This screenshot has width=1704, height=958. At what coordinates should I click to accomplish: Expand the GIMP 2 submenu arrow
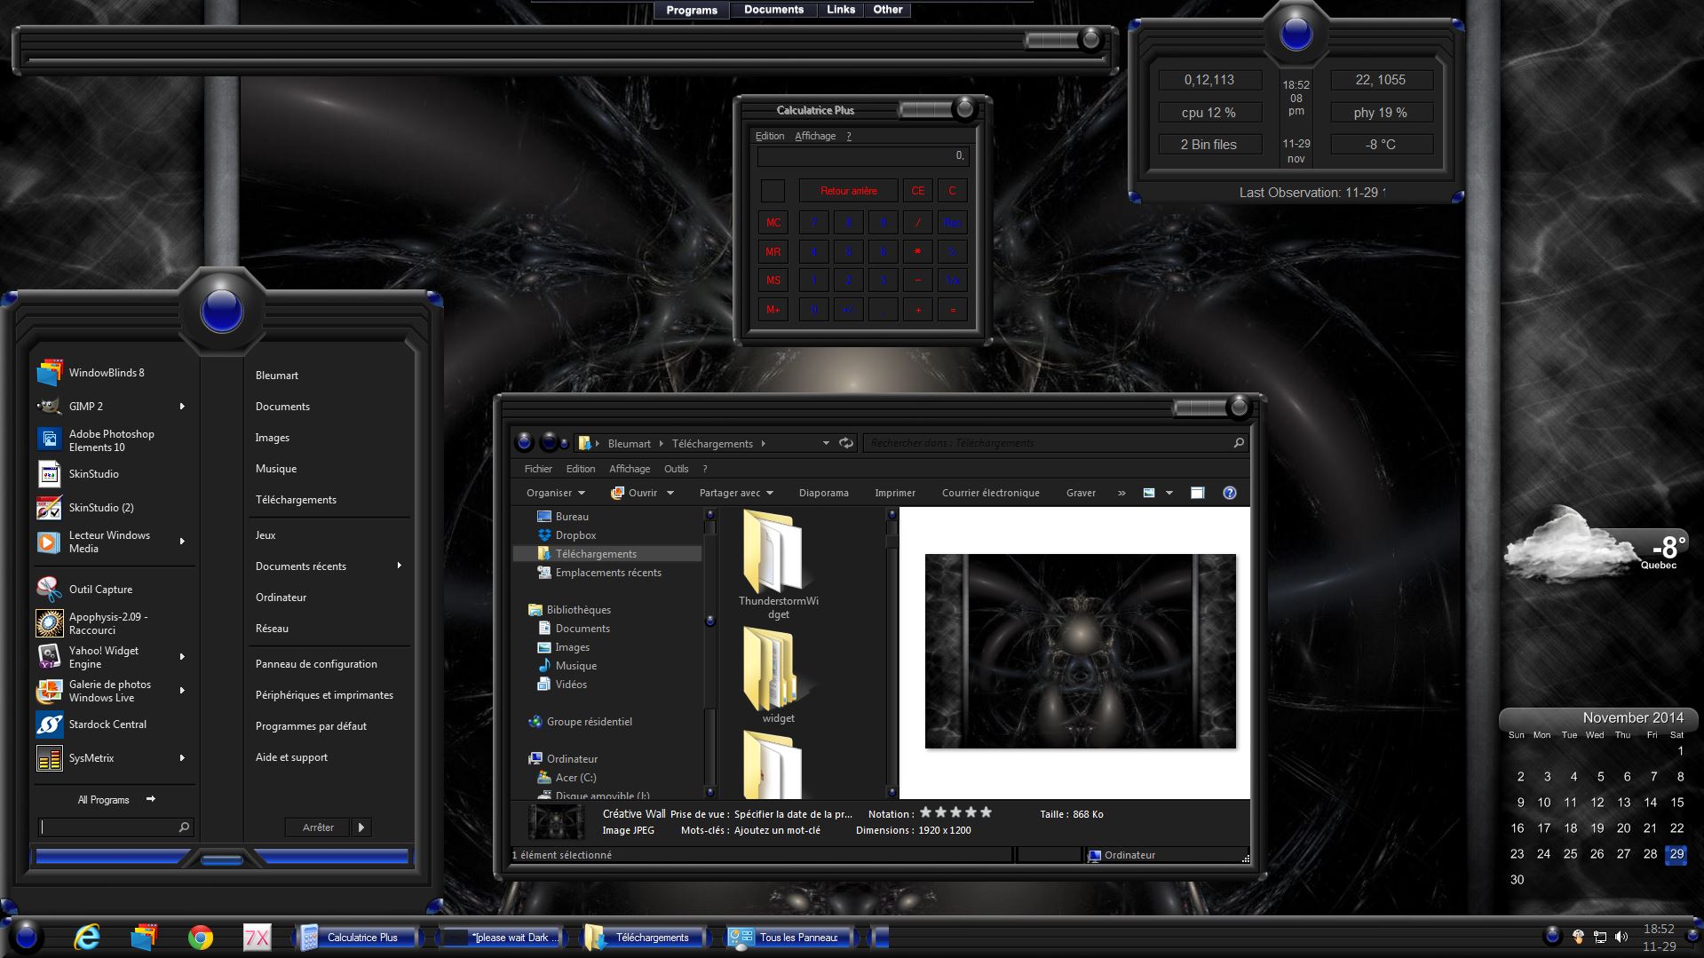[x=182, y=406]
